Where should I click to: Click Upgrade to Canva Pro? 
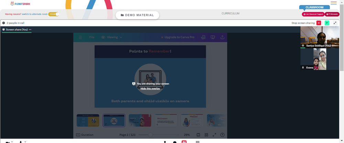178,37
